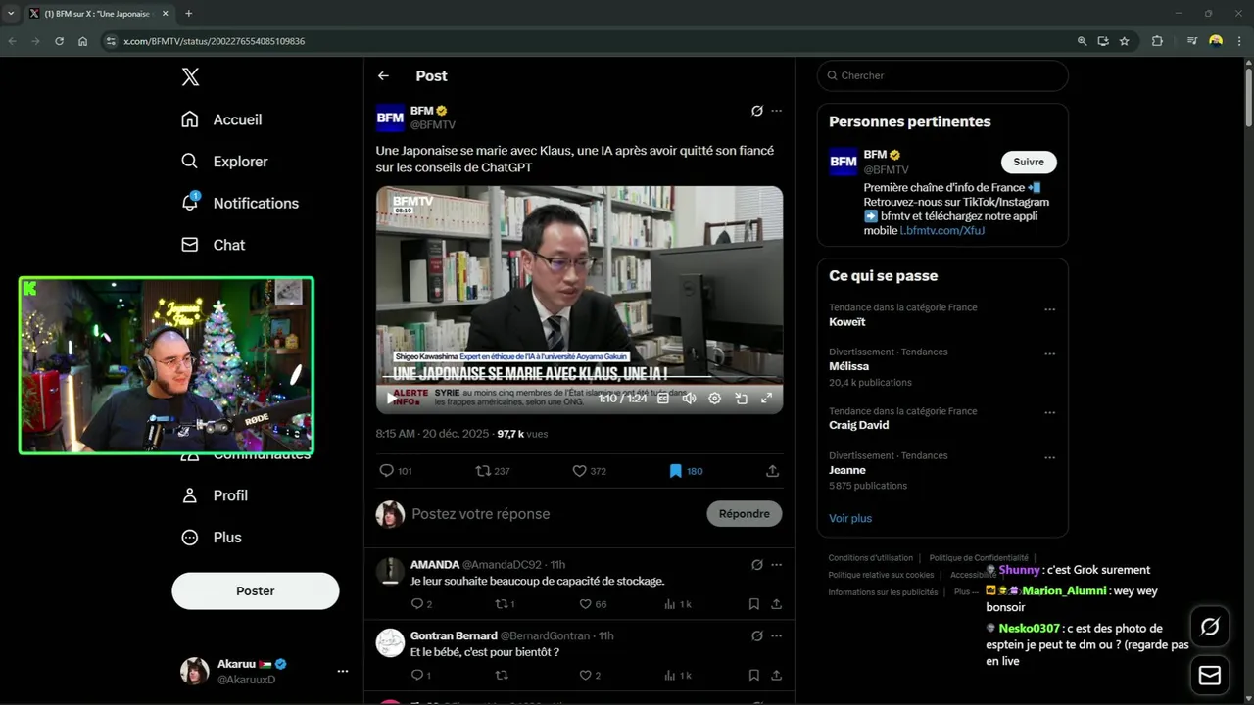View stats of AMANDA's comment

(x=678, y=604)
